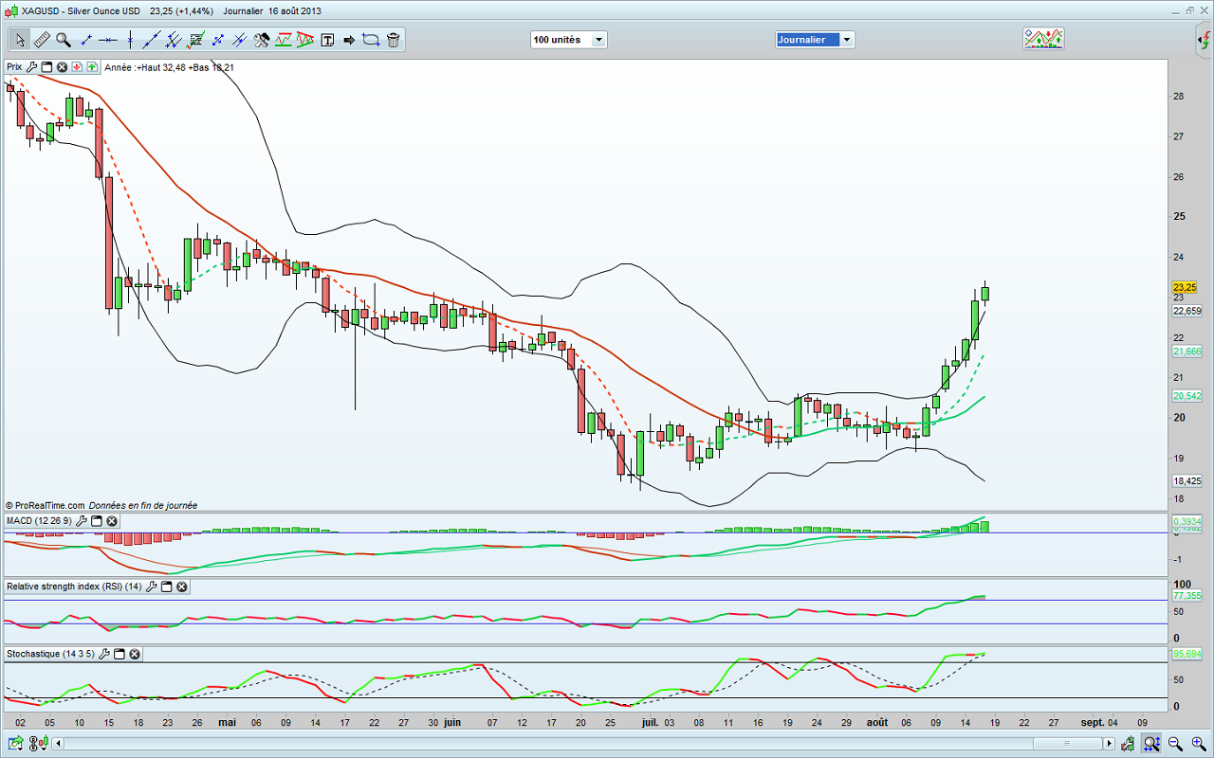Screen dimensions: 1214x758
Task: Pick the ruler measurement tool
Action: coord(42,40)
